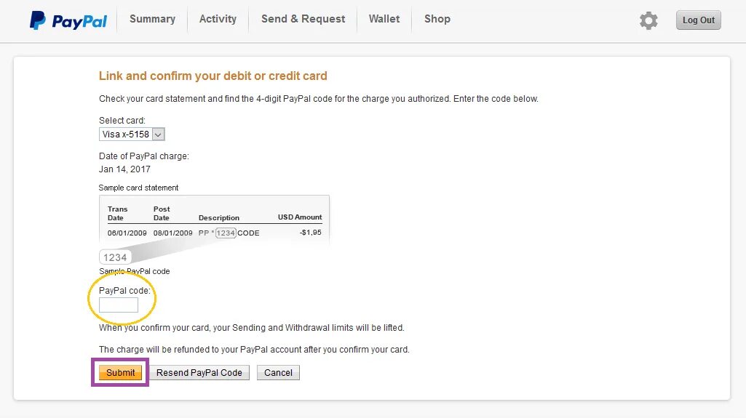The image size is (746, 418).
Task: Click the 'Select card:' label
Action: click(122, 121)
